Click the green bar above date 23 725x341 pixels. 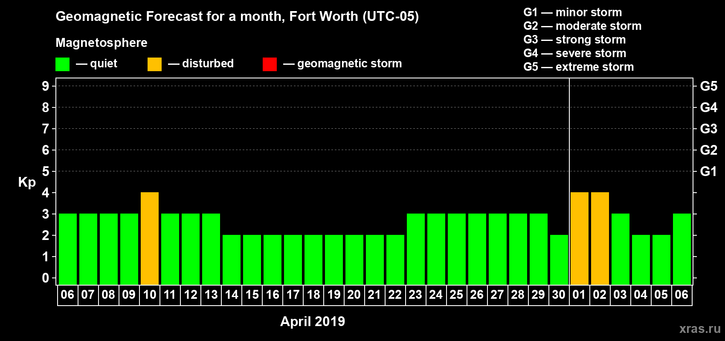point(416,249)
